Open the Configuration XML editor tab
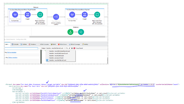Viewport: 184px width, 104px height. (21, 39)
